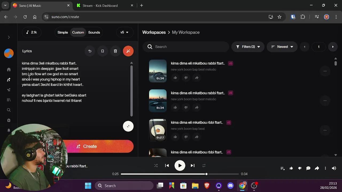Open the browser tab list dropdown arrow
The image size is (342, 192).
point(5,5)
